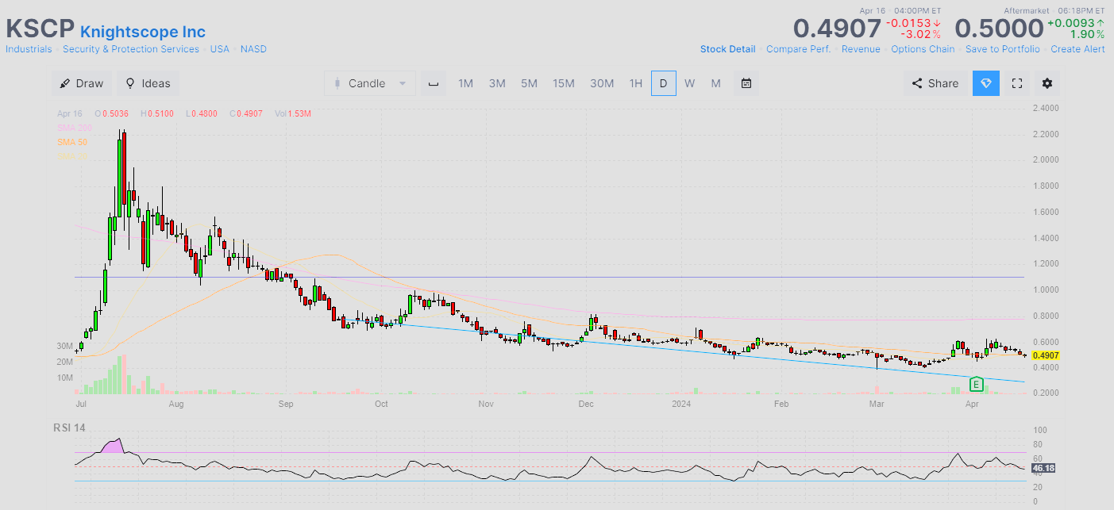Open Compare Perf. link
The height and width of the screenshot is (510, 1114).
tap(799, 49)
